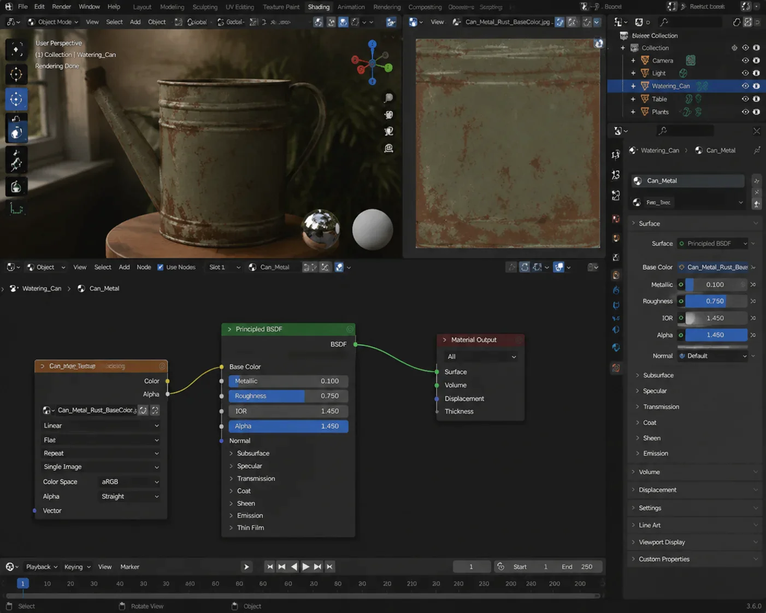
Task: Expand Subsurface in the Principled BSDF node
Action: point(249,453)
